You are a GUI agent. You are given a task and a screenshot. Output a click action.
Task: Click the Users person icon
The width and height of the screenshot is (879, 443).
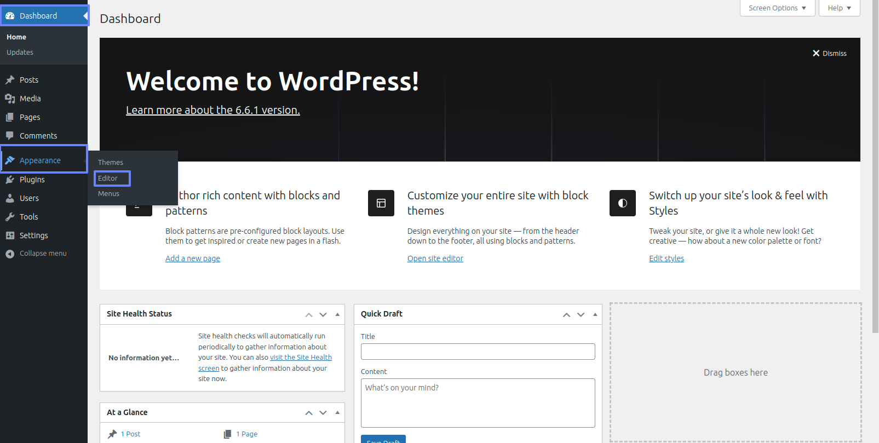(x=10, y=198)
